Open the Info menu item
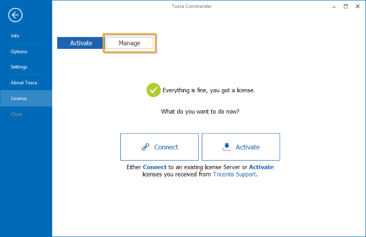Viewport: 366px width, 237px height. point(15,35)
